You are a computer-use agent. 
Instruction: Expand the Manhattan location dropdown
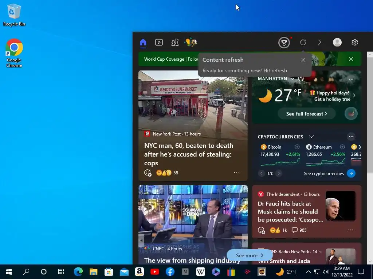click(x=292, y=79)
